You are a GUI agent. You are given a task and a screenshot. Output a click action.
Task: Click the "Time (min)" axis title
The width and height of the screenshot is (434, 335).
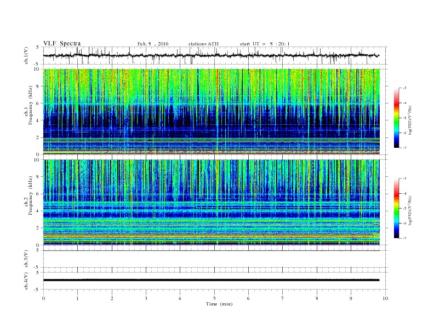(219, 304)
